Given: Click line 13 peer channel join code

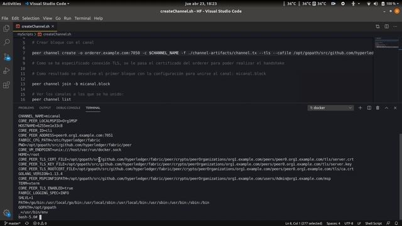Looking at the screenshot, I should pos(71,83).
